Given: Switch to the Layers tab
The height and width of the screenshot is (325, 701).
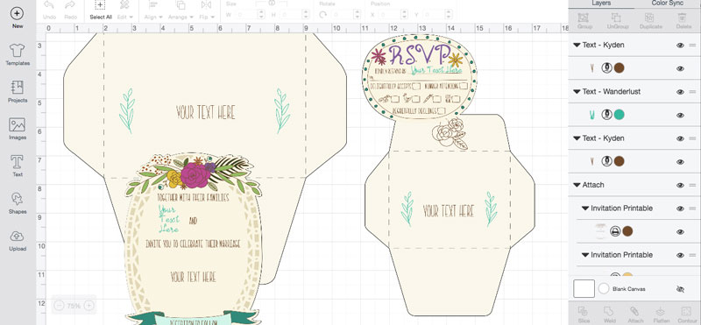Looking at the screenshot, I should coord(601,4).
